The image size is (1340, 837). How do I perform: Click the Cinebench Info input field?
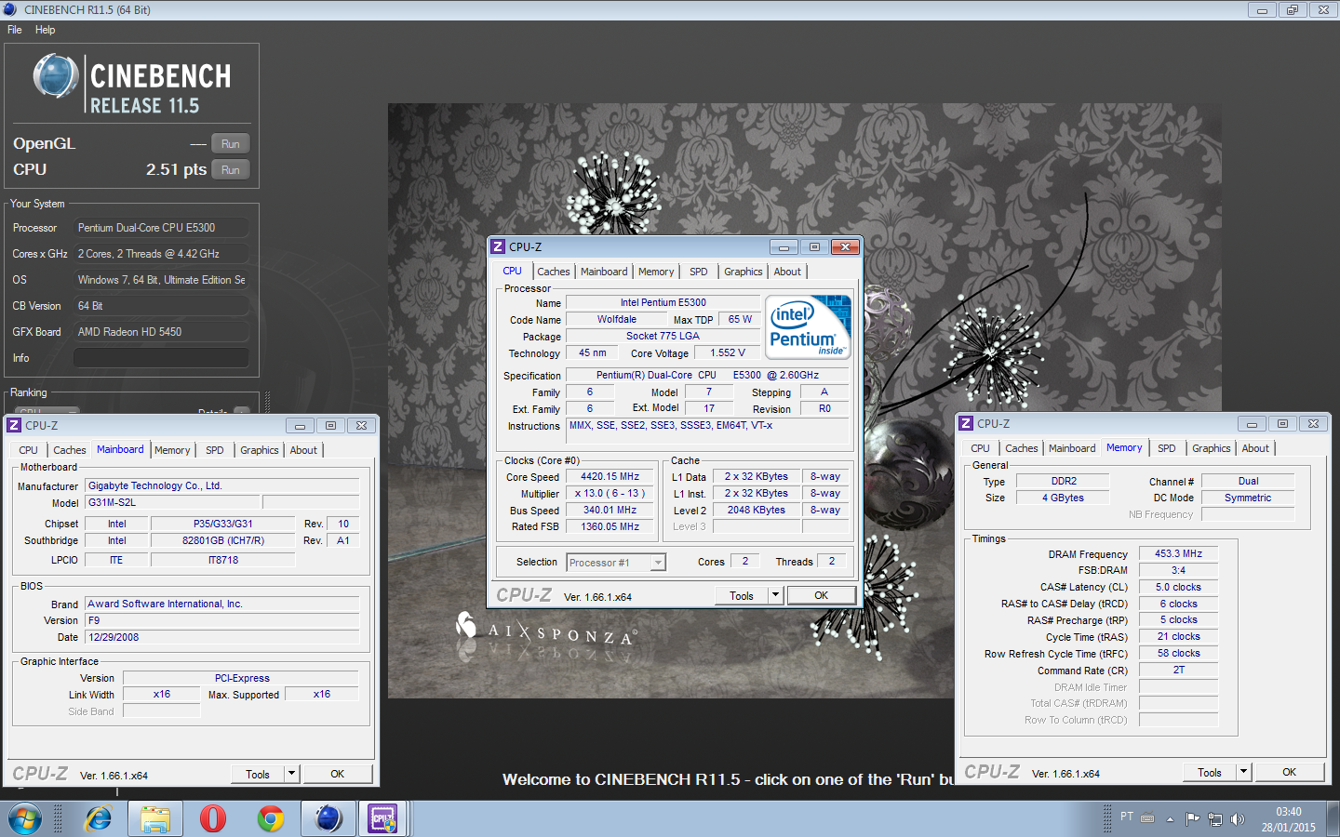(161, 358)
